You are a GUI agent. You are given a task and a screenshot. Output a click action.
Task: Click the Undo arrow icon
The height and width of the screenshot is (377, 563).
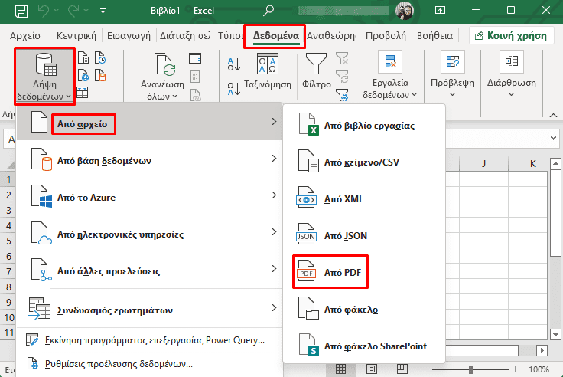tap(43, 11)
